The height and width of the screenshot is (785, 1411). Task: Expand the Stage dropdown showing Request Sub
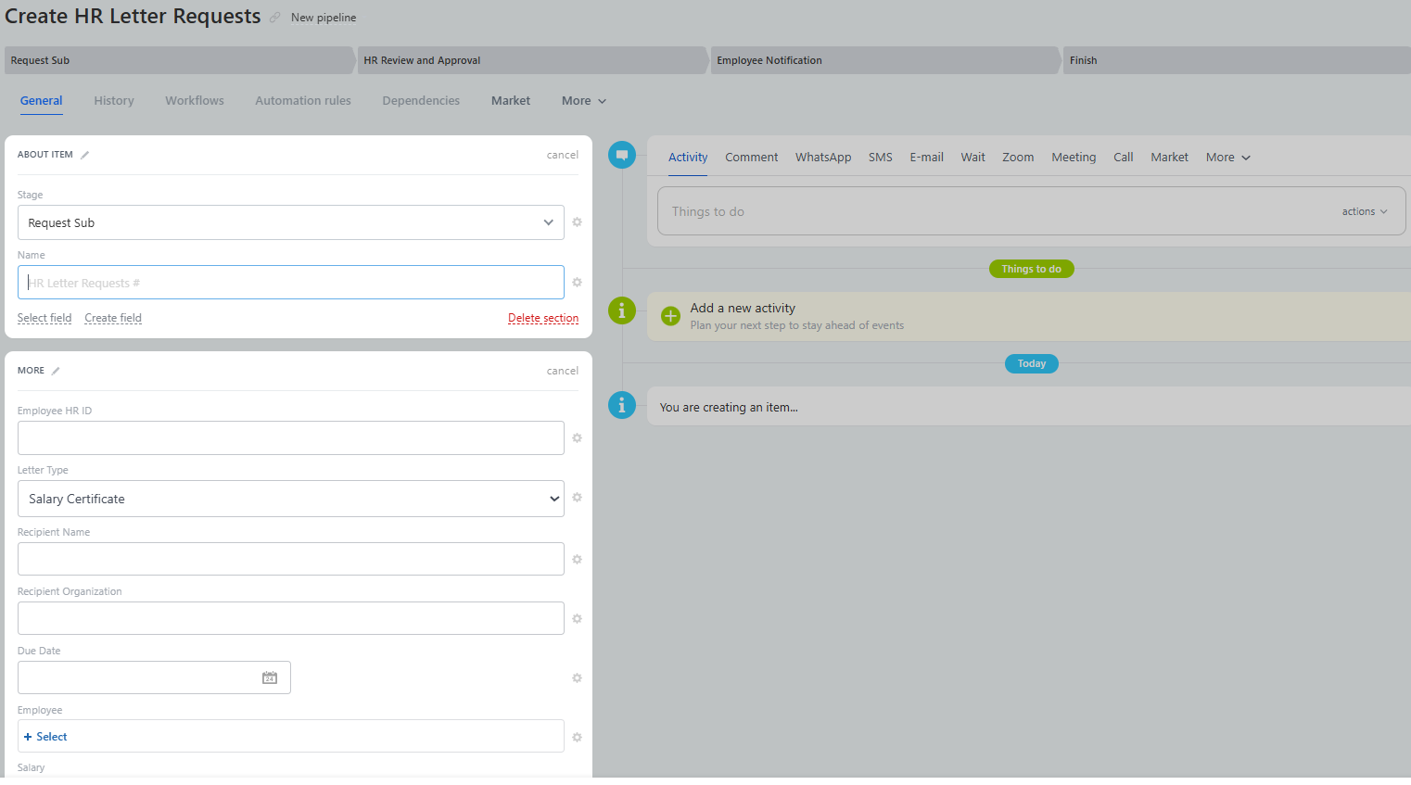tap(290, 222)
